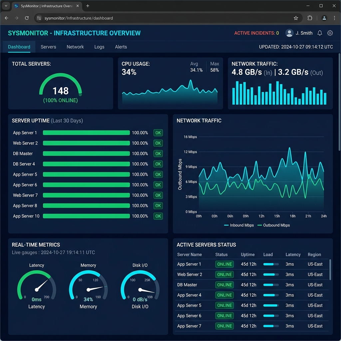The width and height of the screenshot is (341, 341).
Task: Click the Web Server 7 uptime bar
Action: click(x=86, y=195)
